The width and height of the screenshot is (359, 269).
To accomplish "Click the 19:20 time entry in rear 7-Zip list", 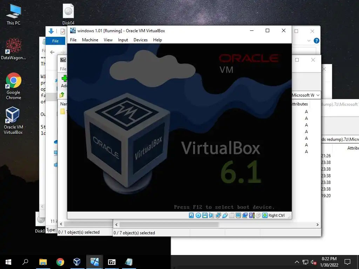I will point(326,195).
